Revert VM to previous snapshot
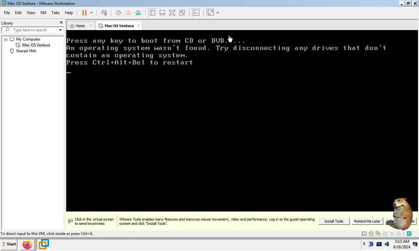This screenshot has height=251, width=419. [128, 13]
